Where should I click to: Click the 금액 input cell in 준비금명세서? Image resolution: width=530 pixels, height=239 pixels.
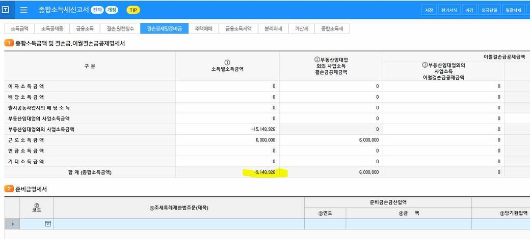[409, 224]
